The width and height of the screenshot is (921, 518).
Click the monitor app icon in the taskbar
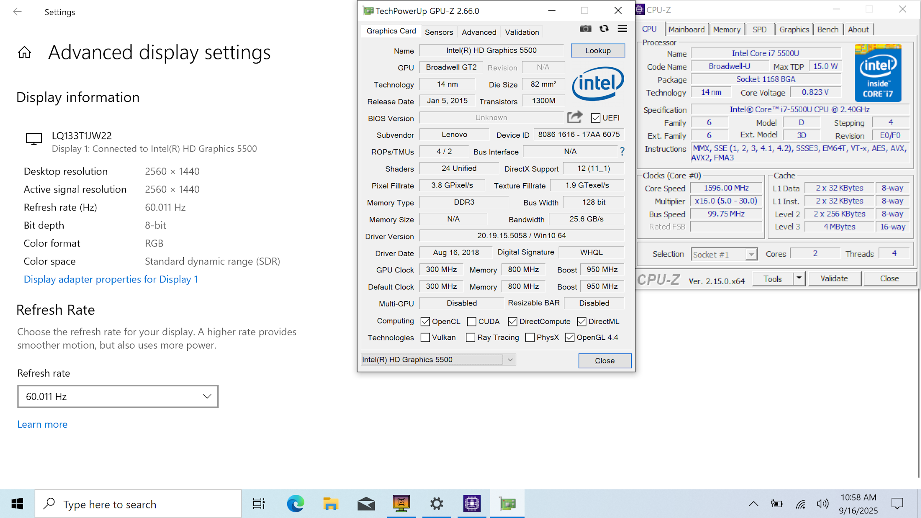[401, 504]
